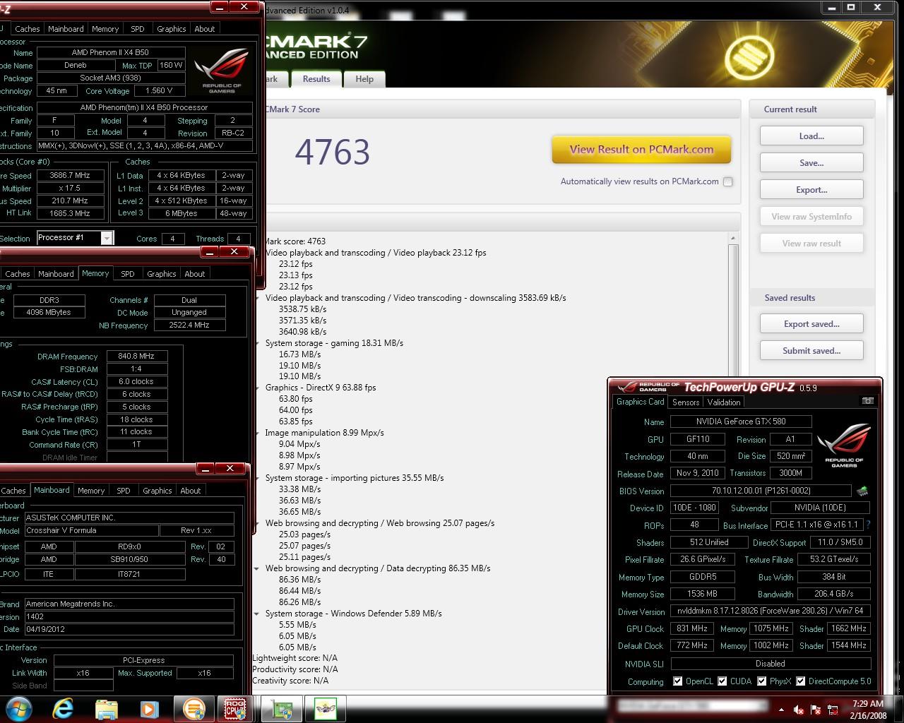Image resolution: width=904 pixels, height=723 pixels.
Task: Show hidden tray icons arrow
Action: click(781, 710)
